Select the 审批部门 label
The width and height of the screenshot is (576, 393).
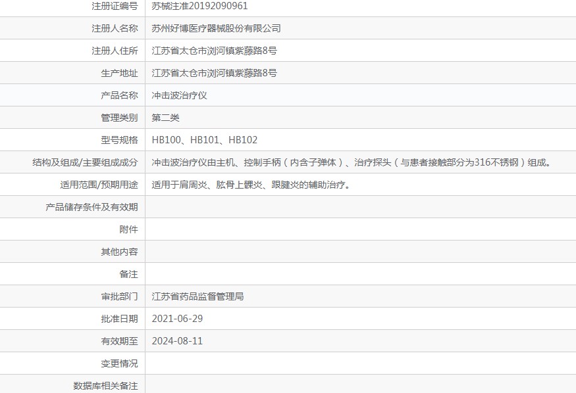click(119, 296)
